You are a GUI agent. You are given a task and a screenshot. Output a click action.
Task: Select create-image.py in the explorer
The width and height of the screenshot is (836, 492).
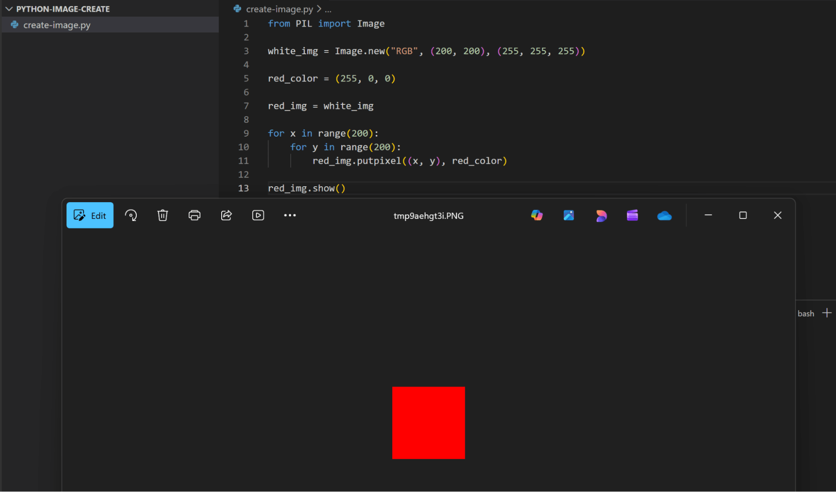pos(57,25)
